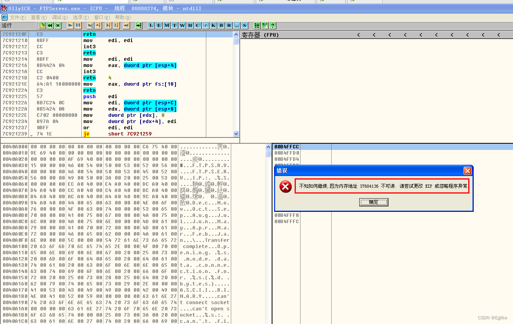513x324 pixels.
Task: Open Patches window via slash button
Action: pyautogui.click(x=206, y=25)
